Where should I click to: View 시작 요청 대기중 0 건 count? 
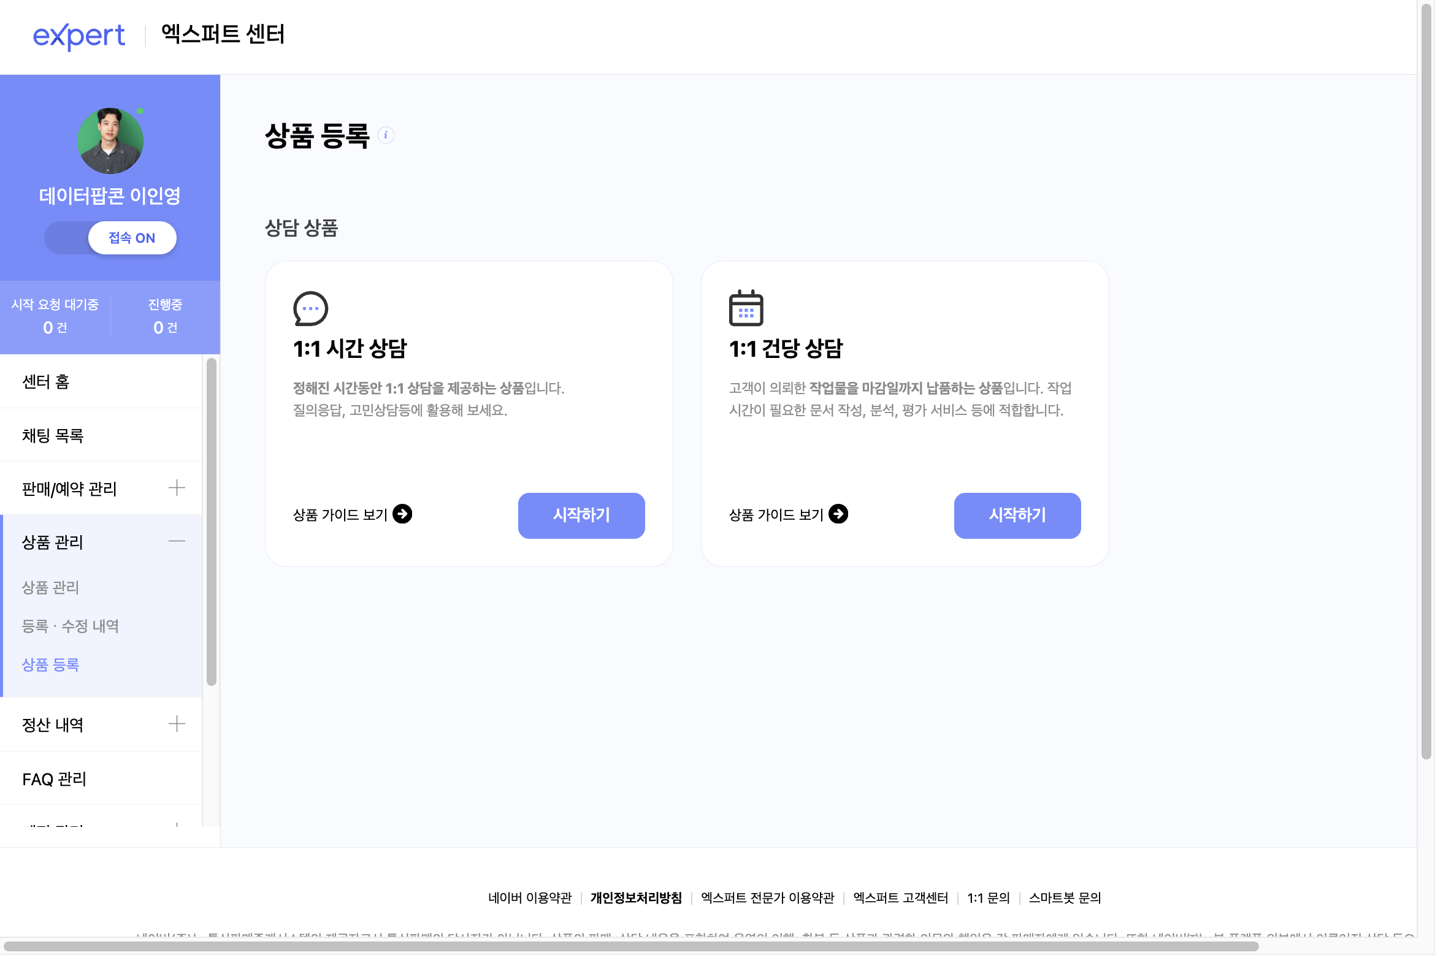[x=55, y=316]
